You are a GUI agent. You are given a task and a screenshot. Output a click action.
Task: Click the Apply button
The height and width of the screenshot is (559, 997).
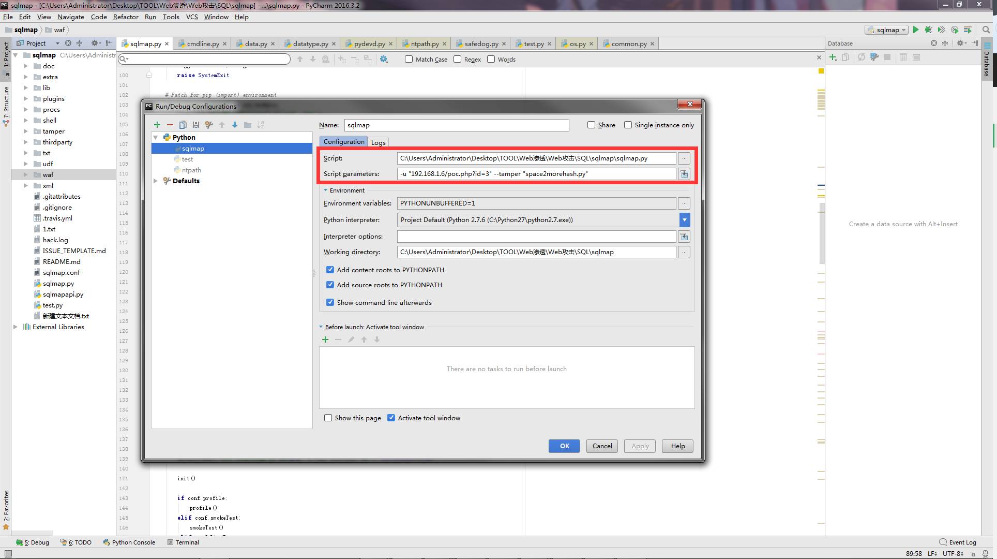[x=640, y=446]
